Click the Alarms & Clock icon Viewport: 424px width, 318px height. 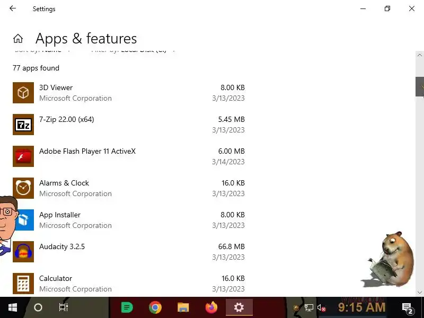23,188
